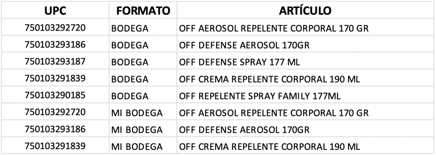Select OFF DEFENSE SPRAY 177 ML cell
The image size is (436, 155).
pyautogui.click(x=305, y=61)
